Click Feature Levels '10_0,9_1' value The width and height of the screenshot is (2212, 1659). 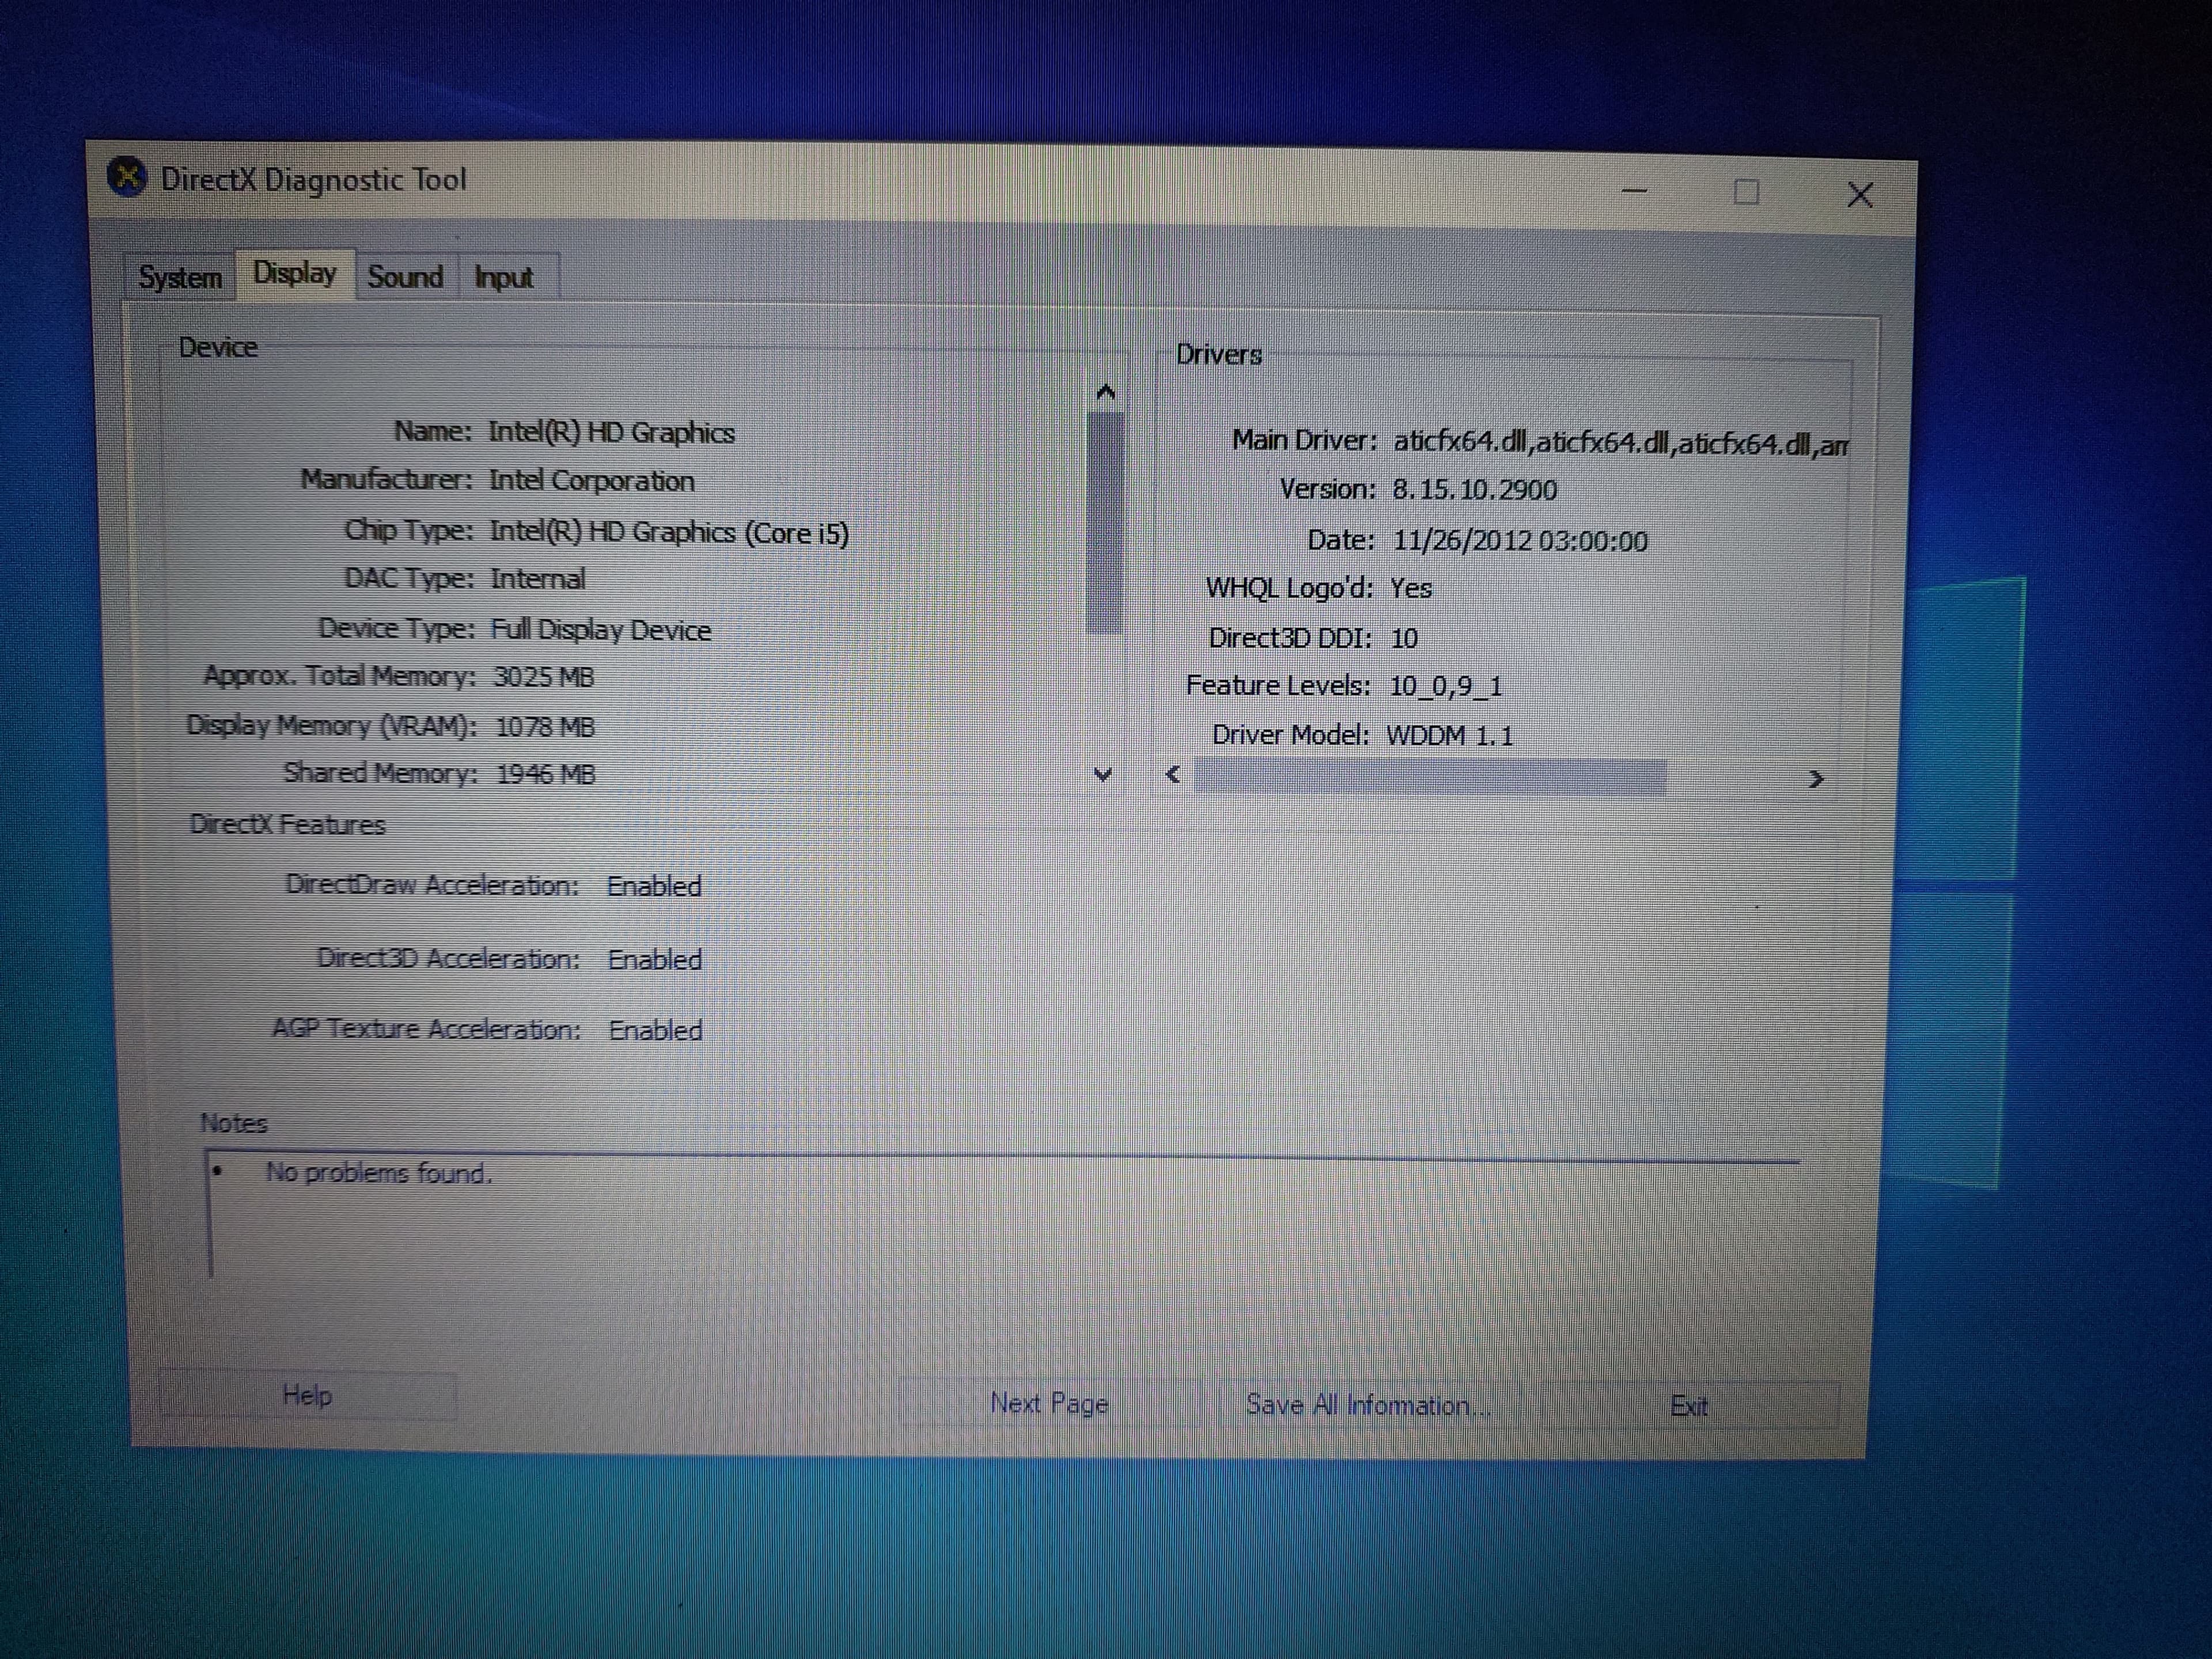(1446, 686)
